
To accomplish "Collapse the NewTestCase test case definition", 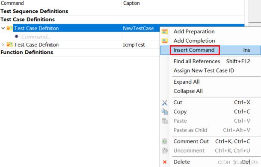I will [x=3, y=28].
